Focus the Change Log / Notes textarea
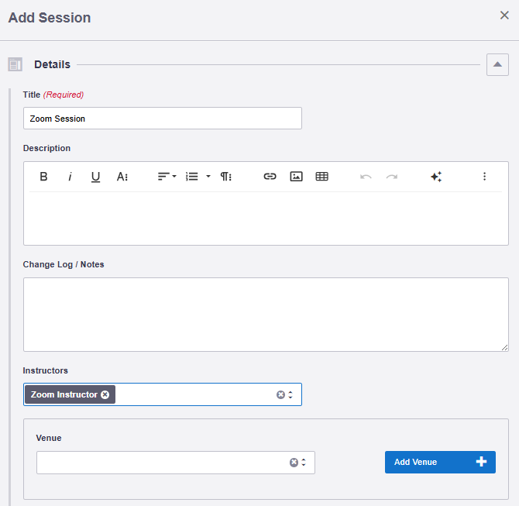This screenshot has width=519, height=506. coord(266,315)
